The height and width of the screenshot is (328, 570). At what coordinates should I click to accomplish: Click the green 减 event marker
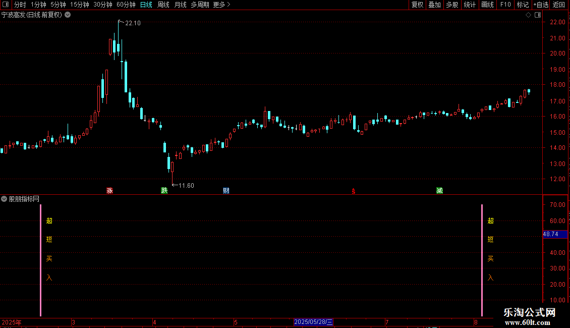tap(439, 191)
